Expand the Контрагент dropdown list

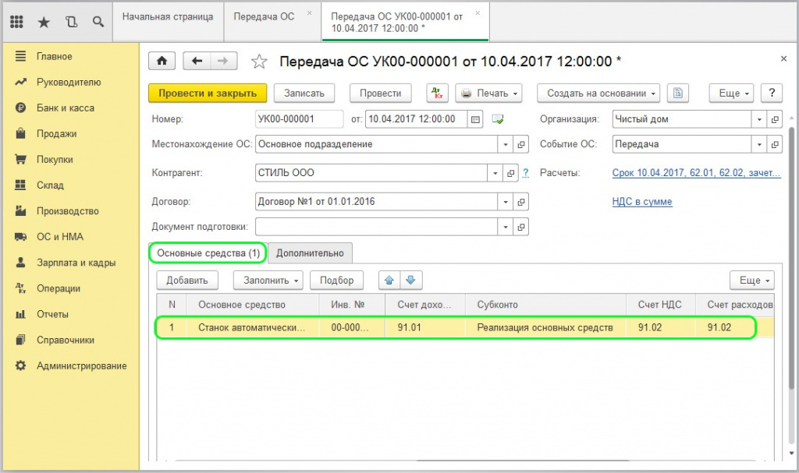pyautogui.click(x=495, y=173)
